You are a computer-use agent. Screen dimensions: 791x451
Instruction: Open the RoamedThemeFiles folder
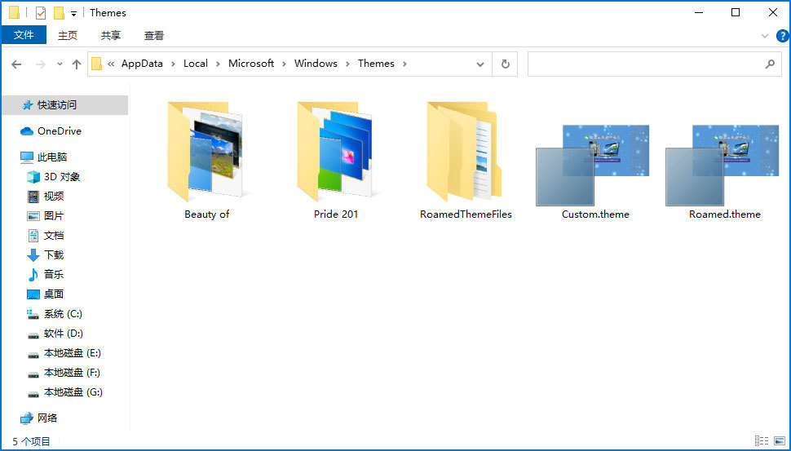466,153
